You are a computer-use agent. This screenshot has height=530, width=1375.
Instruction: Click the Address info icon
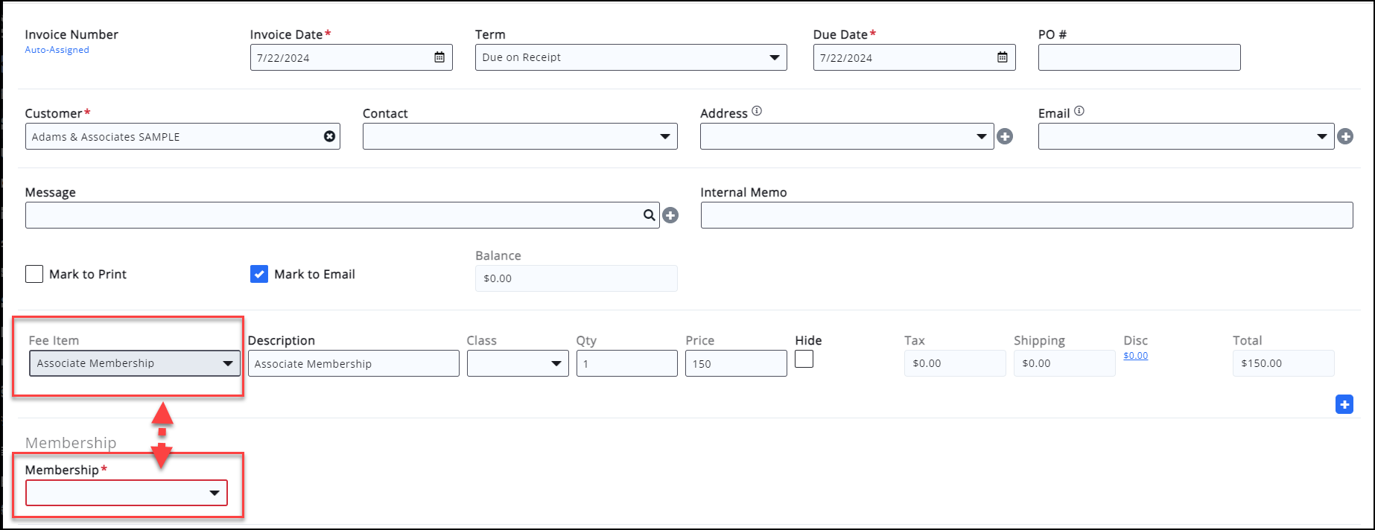pos(757,111)
